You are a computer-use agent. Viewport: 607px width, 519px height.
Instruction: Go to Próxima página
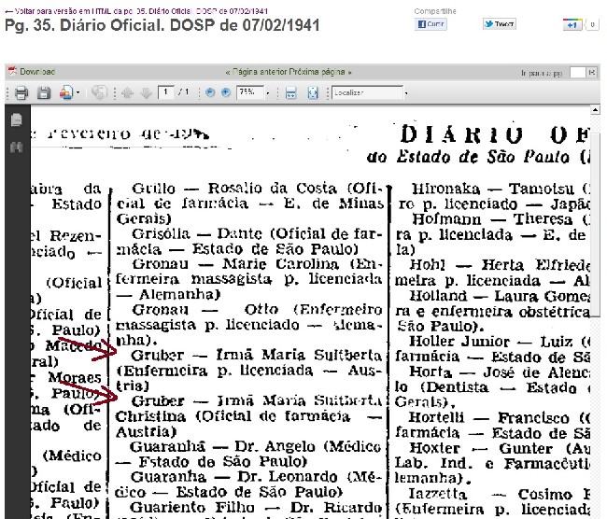tap(320, 72)
